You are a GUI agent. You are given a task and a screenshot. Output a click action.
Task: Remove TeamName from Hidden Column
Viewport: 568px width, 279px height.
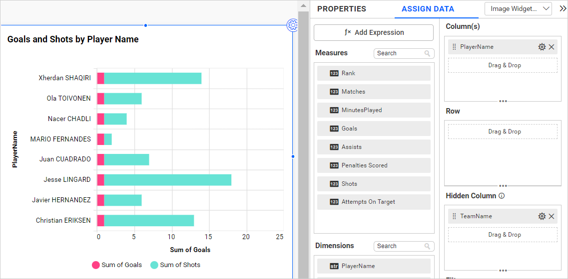click(552, 216)
